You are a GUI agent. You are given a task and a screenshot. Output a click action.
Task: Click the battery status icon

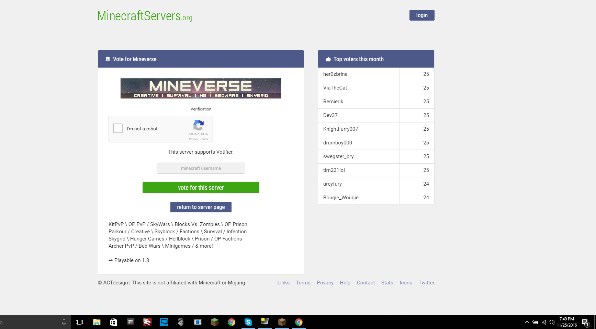coord(535,322)
